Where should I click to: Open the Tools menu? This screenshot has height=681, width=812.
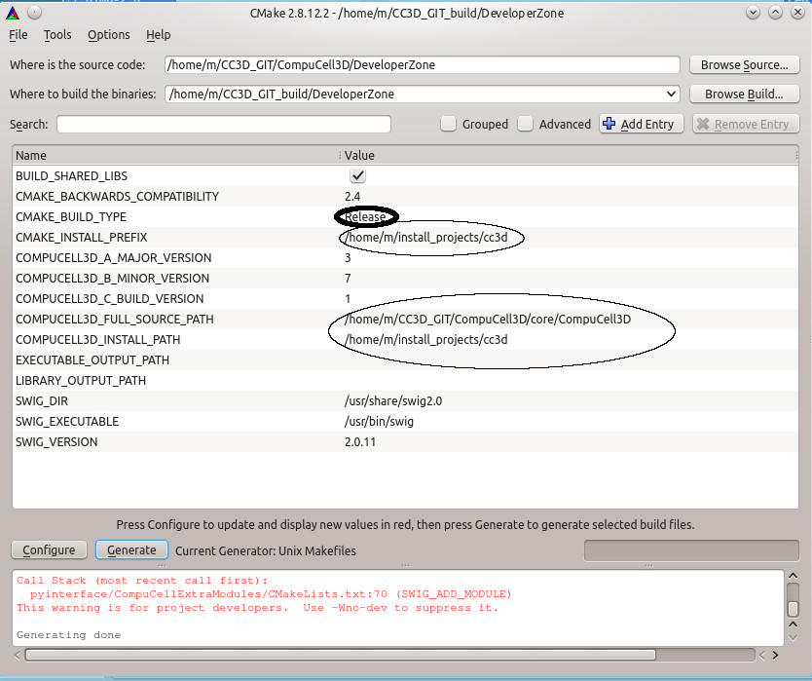tap(57, 35)
